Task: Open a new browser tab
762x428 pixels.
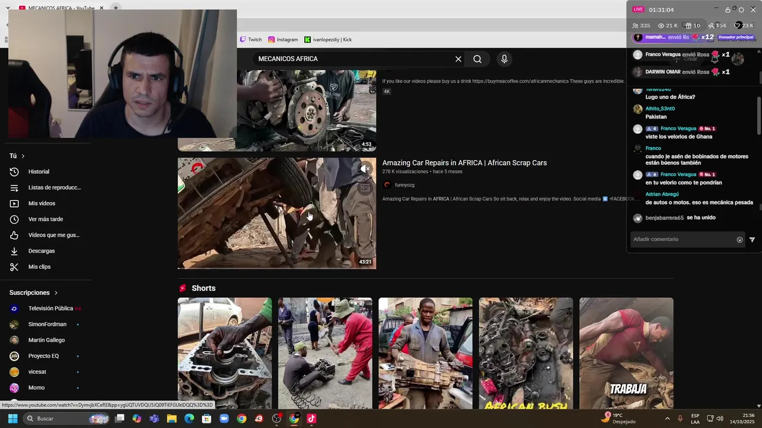Action: (x=115, y=8)
